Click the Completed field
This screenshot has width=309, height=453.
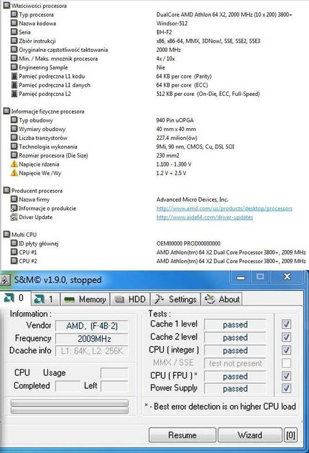[x=67, y=386]
